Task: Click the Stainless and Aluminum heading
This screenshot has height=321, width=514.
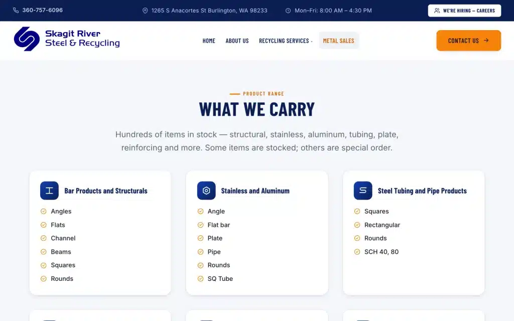Action: point(255,191)
